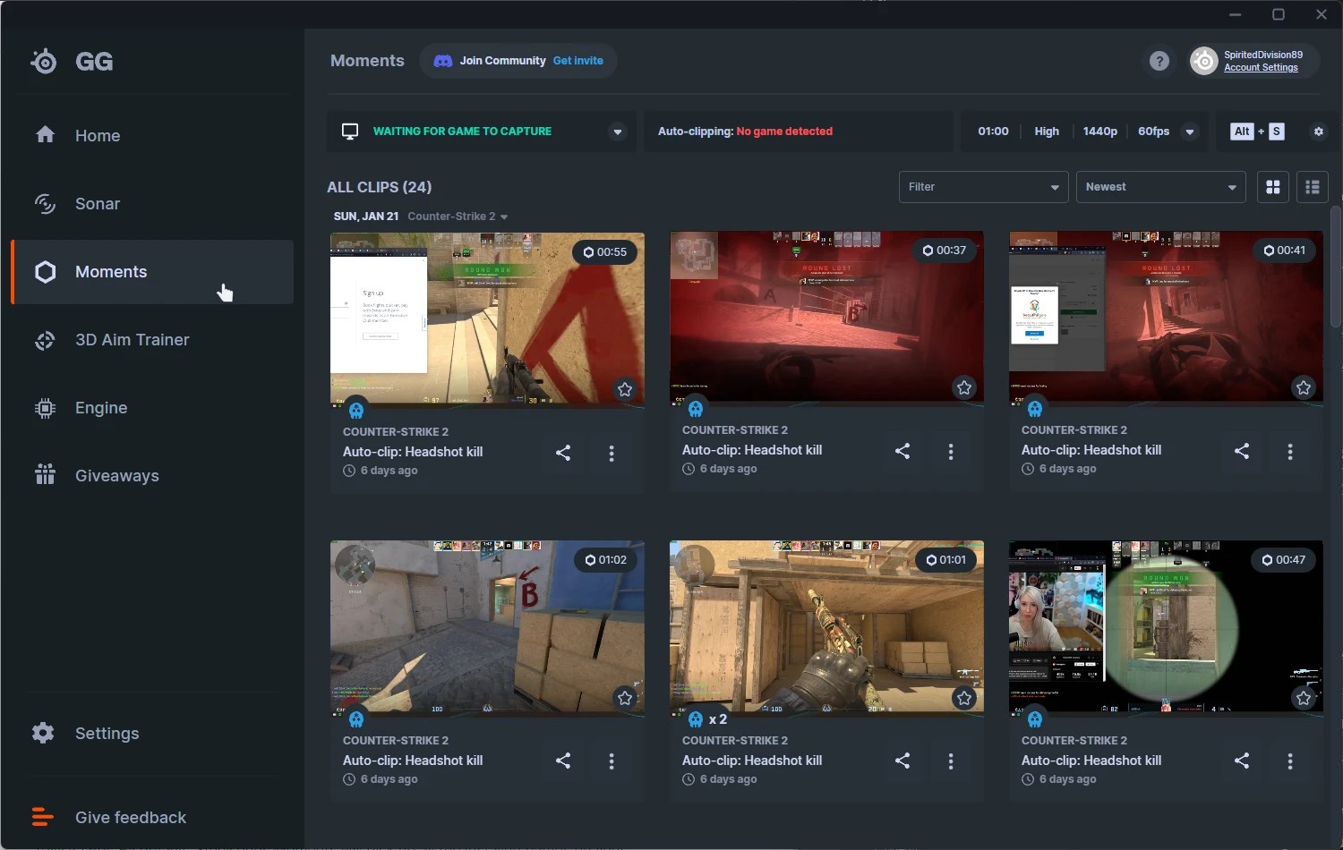Click the headshot skull badge on 00:37 clip
The width and height of the screenshot is (1343, 850).
coord(696,409)
